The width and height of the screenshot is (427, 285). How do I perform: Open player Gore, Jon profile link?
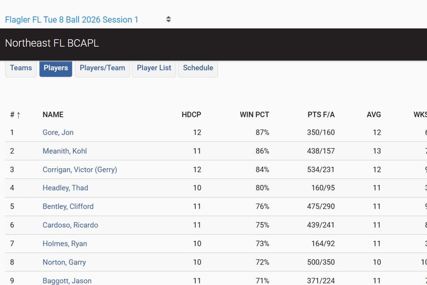coord(58,132)
